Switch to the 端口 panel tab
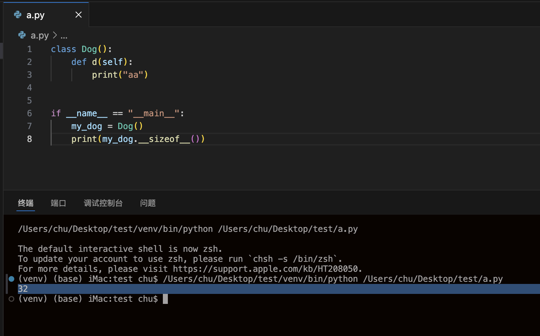The height and width of the screenshot is (336, 540). click(58, 203)
